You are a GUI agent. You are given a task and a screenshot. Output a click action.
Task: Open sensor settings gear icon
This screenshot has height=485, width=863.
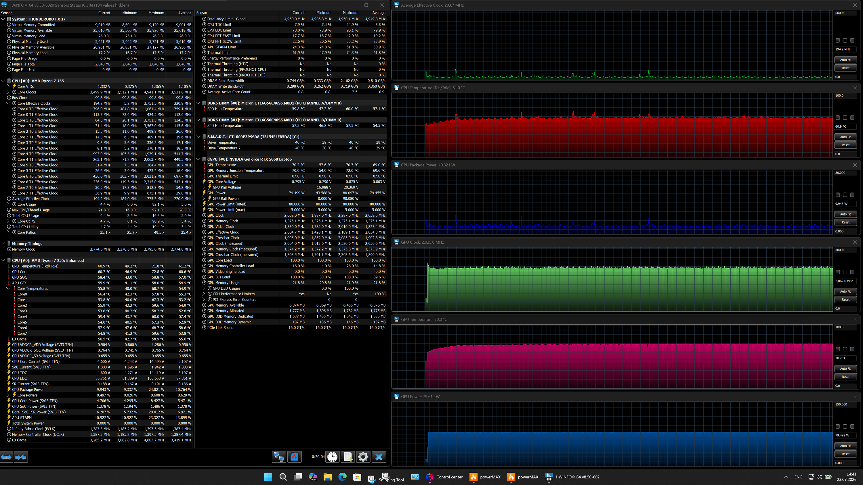tap(363, 457)
